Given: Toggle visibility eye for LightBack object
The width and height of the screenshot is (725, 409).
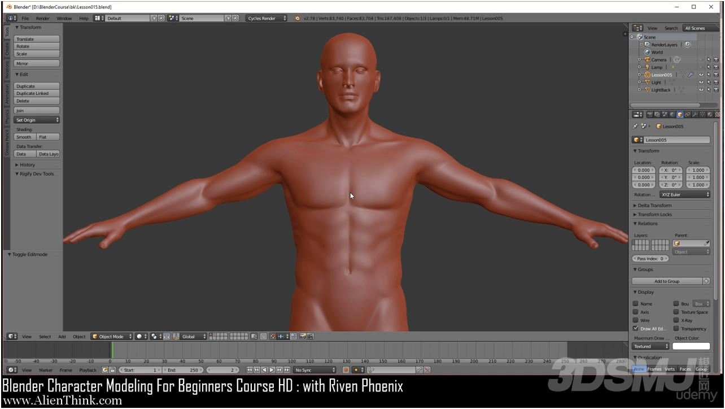Looking at the screenshot, I should click(x=701, y=89).
